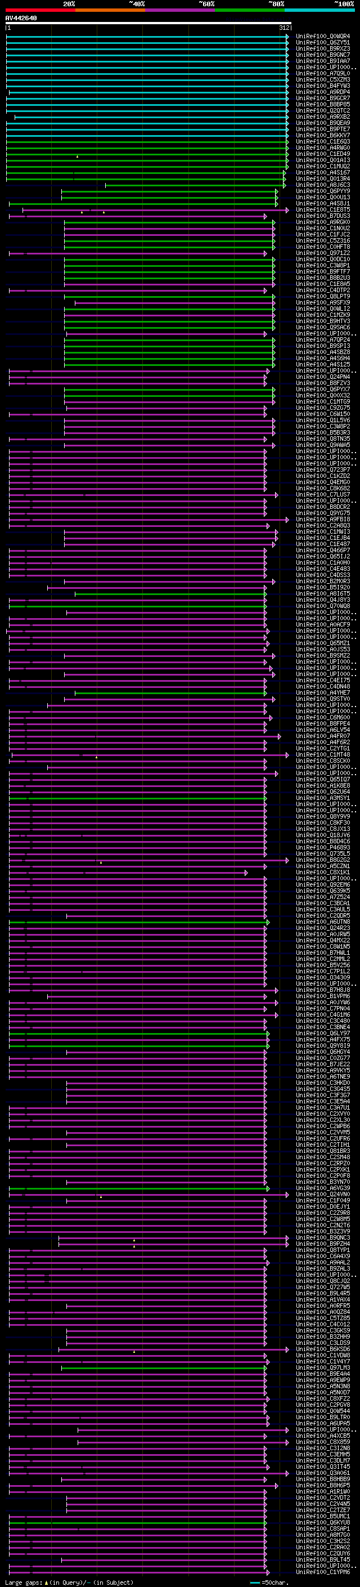Select the UniRef100_Q6ZY51 hit label
360x1587 pixels.
[323, 43]
